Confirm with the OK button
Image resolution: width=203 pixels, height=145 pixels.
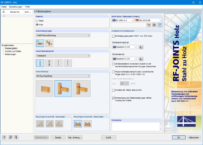tap(179, 138)
